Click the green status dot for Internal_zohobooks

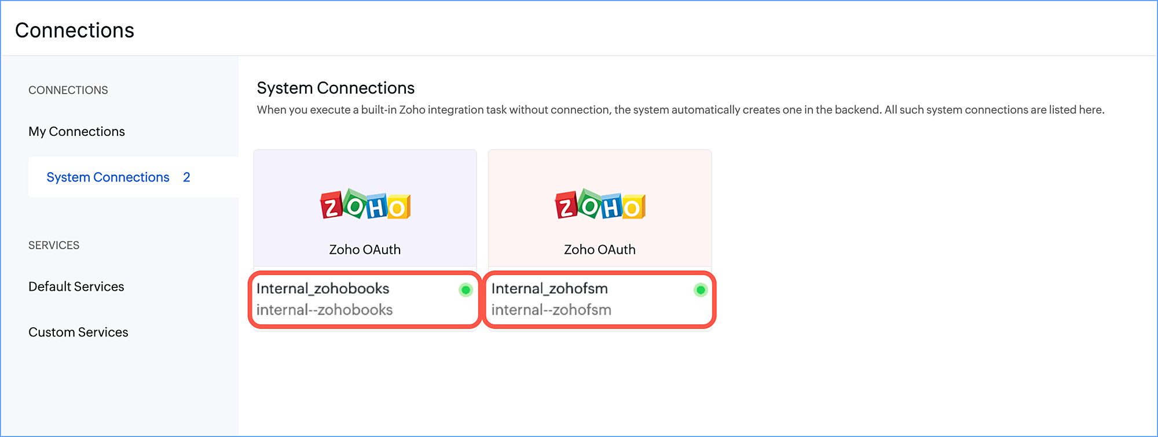tap(466, 290)
